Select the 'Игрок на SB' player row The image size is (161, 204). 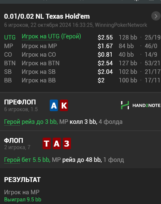[x=82, y=72]
